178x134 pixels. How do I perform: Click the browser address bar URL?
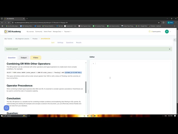[41, 23]
